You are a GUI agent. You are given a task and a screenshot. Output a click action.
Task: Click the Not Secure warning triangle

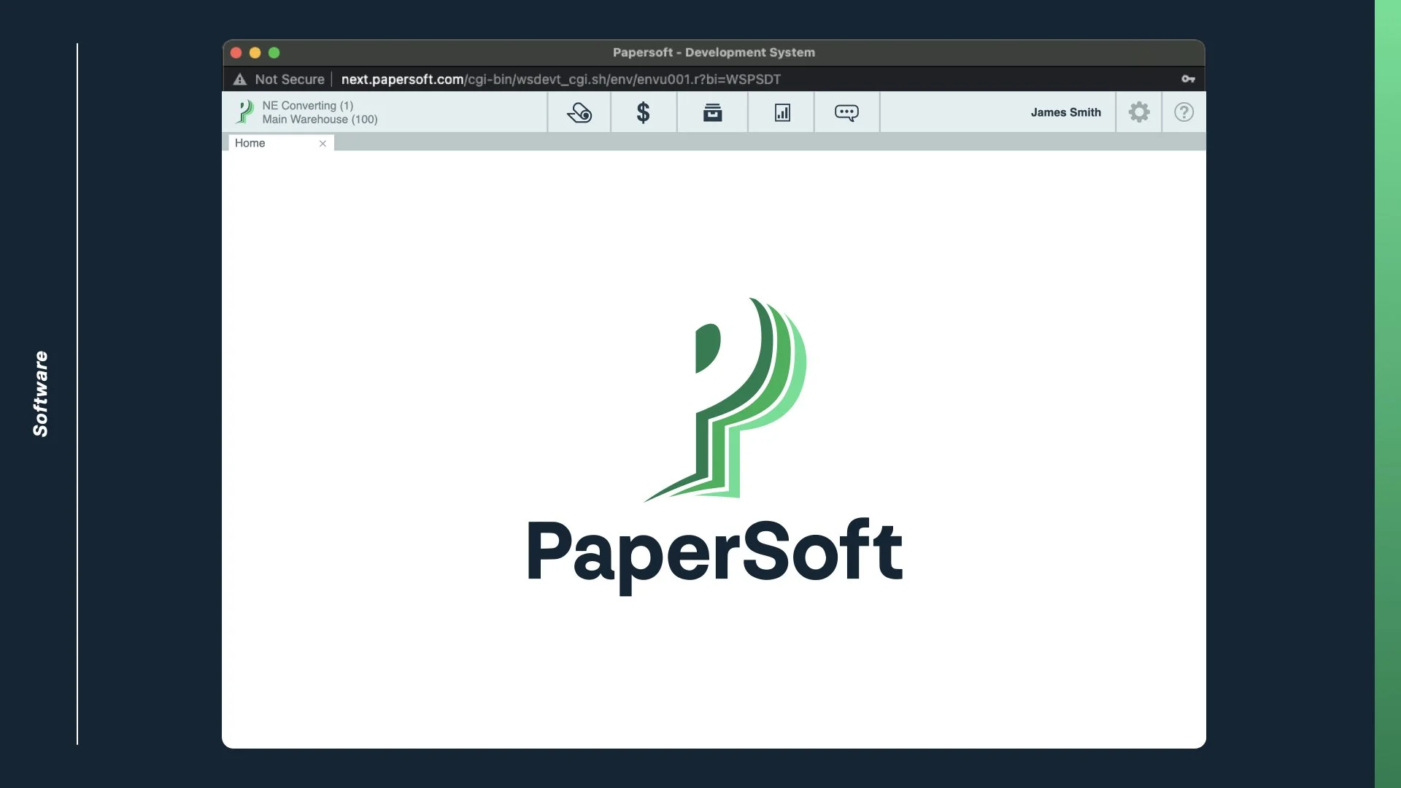tap(240, 79)
